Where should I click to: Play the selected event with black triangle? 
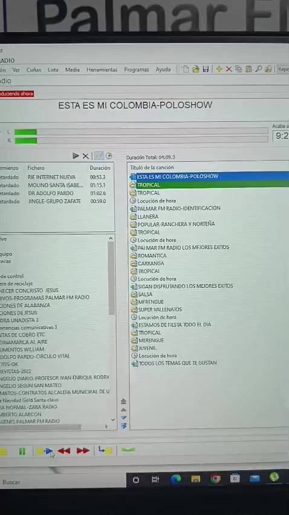[76, 156]
